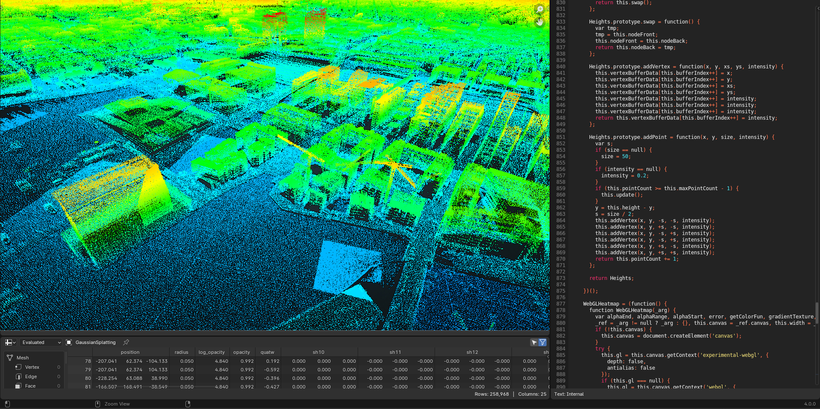Open the Evaluated object mode dropdown
Screen dimensions: 820x409
click(41, 342)
